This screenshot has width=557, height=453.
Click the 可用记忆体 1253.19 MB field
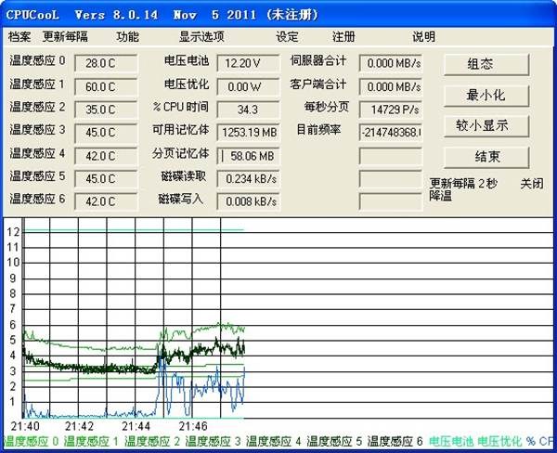[246, 132]
